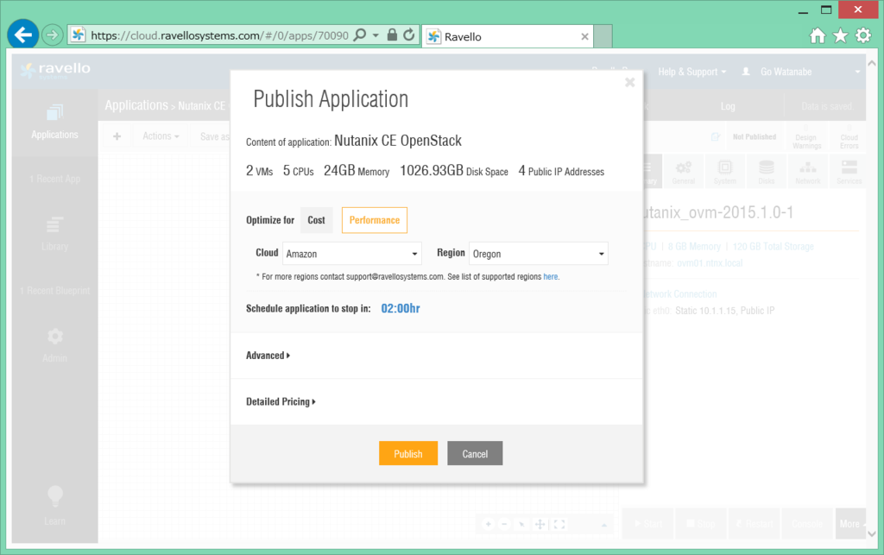Click 1 Recent Blueprint entry
884x555 pixels.
[x=54, y=291]
